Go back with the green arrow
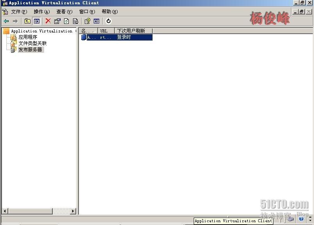Viewport: 314px width, 225px height. (x=6, y=21)
